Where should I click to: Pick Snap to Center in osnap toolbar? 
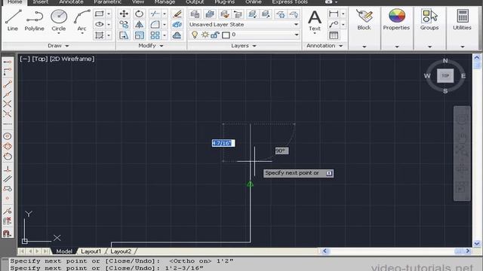point(8,136)
